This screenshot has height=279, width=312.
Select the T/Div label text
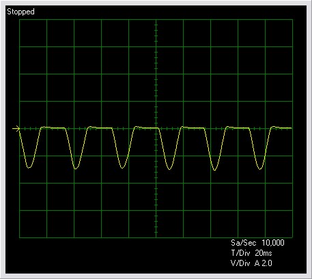(x=240, y=253)
